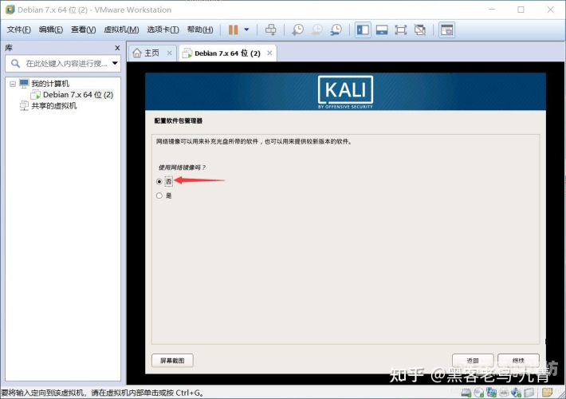Click the thumbnail bar view icon
Screen dimensions: 566x399
point(382,30)
